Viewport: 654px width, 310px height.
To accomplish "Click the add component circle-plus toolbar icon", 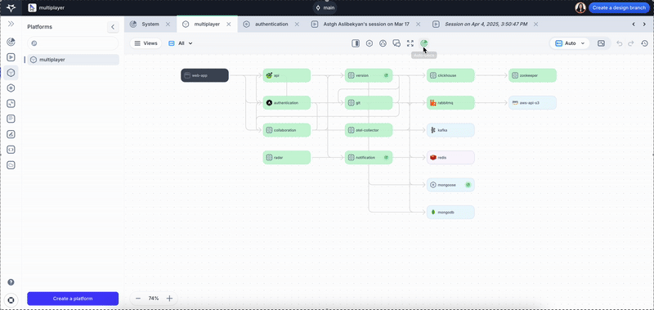I will (x=370, y=43).
